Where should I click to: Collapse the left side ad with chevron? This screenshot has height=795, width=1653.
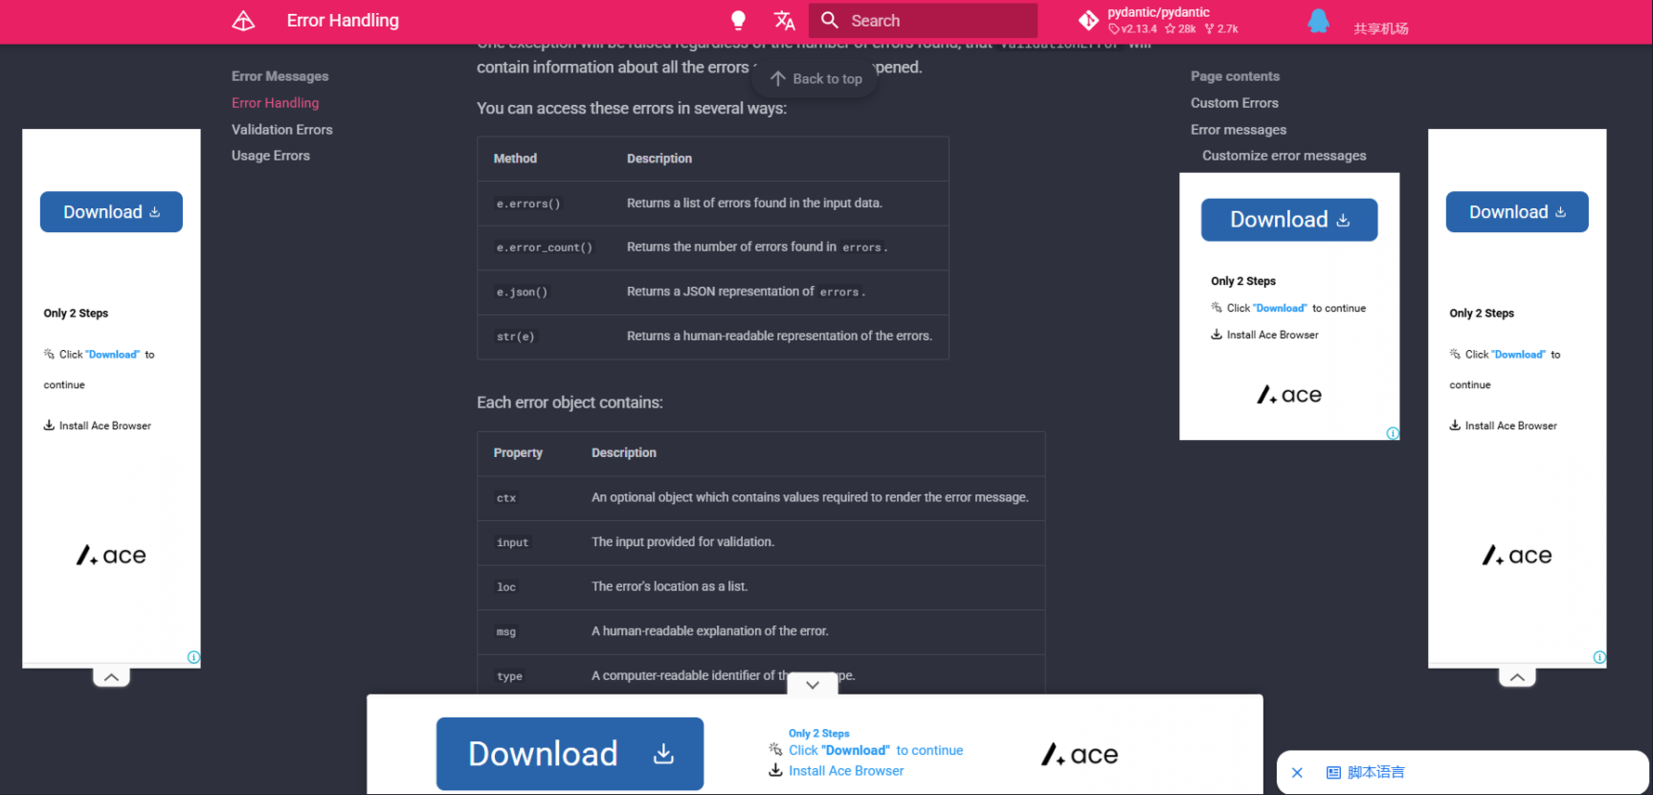[111, 677]
